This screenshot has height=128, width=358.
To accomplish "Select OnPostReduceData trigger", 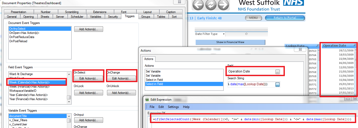I will pos(40,37).
